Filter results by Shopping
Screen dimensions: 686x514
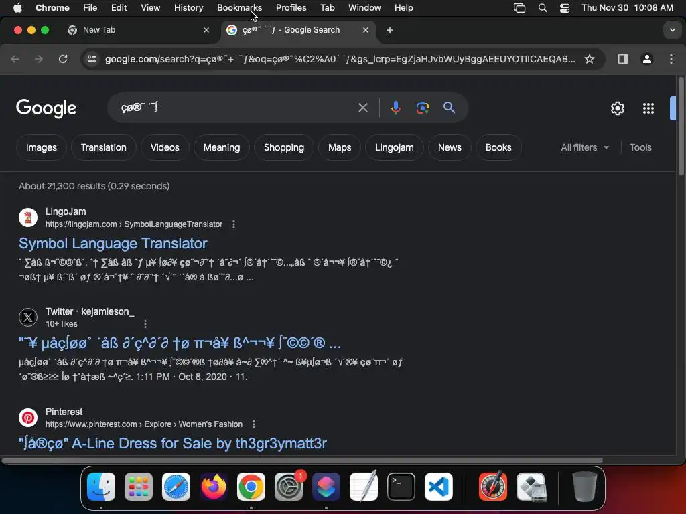(283, 147)
